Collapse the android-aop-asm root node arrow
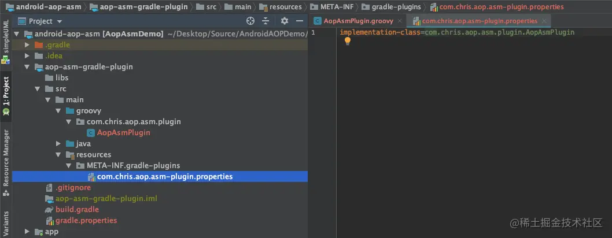 click(17, 34)
